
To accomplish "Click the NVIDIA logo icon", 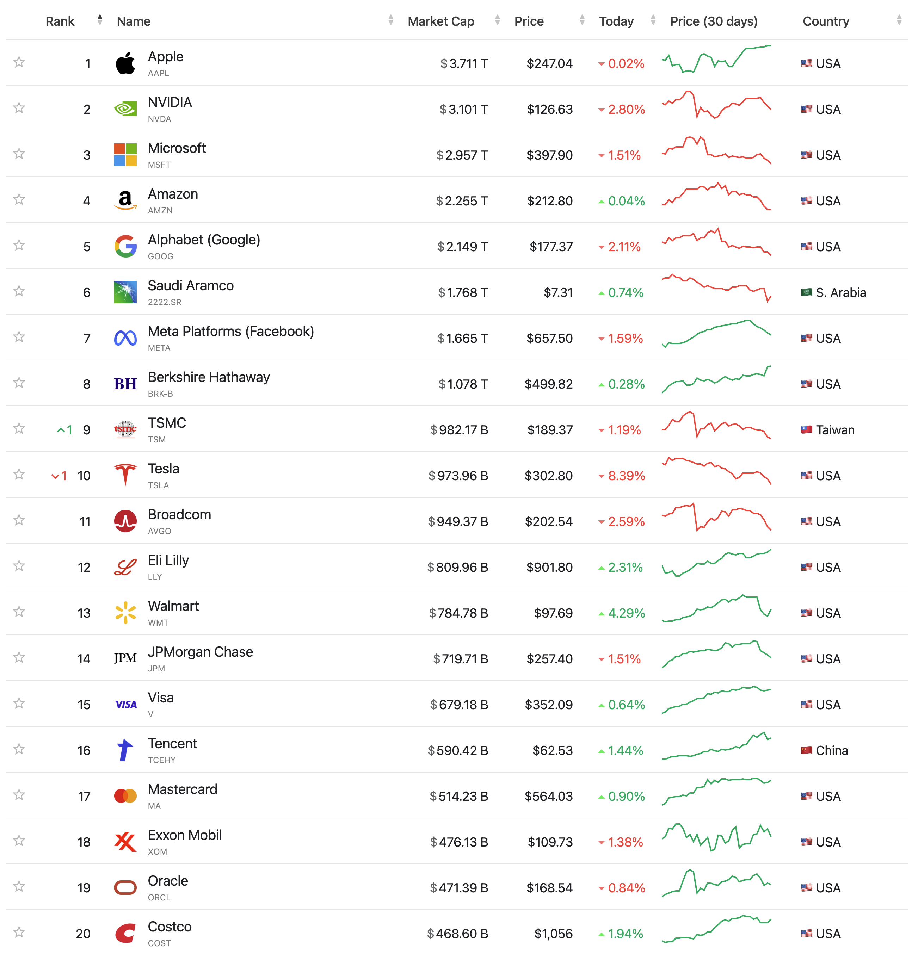I will (125, 109).
